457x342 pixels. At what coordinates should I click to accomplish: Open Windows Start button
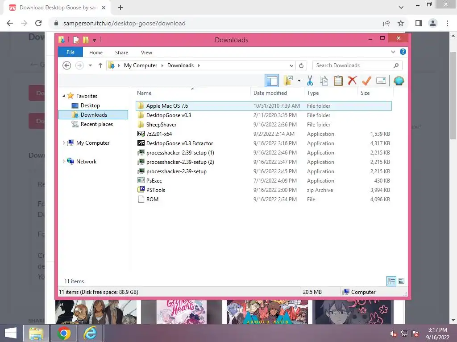pyautogui.click(x=11, y=333)
